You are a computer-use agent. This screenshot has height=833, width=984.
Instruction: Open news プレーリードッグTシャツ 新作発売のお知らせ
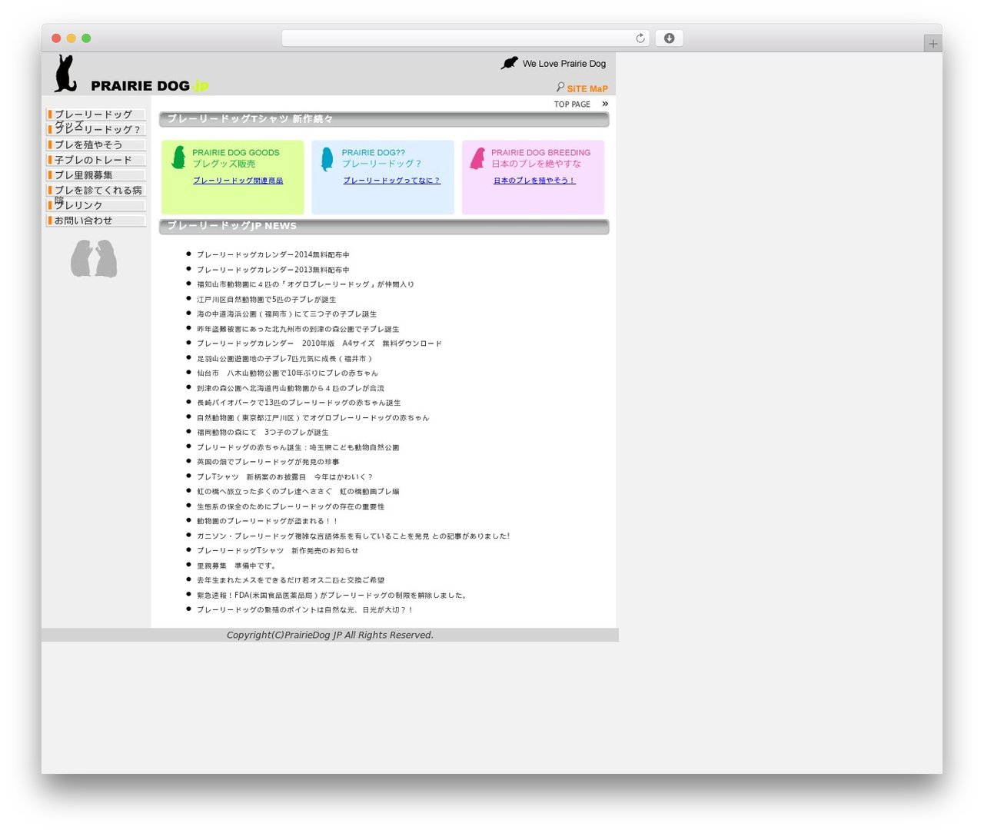pyautogui.click(x=278, y=551)
